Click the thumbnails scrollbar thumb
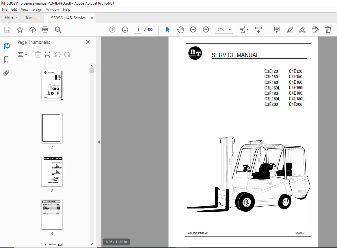The image size is (337, 248). (x=92, y=70)
